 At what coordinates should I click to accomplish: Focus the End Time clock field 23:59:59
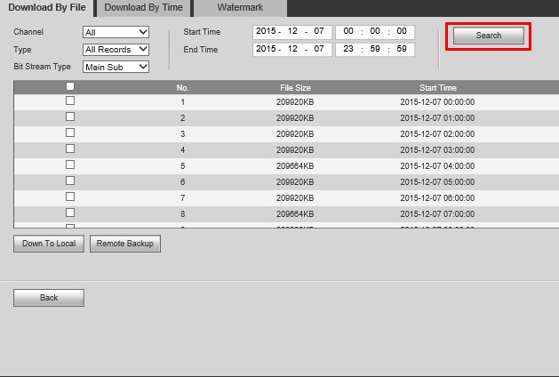(374, 49)
